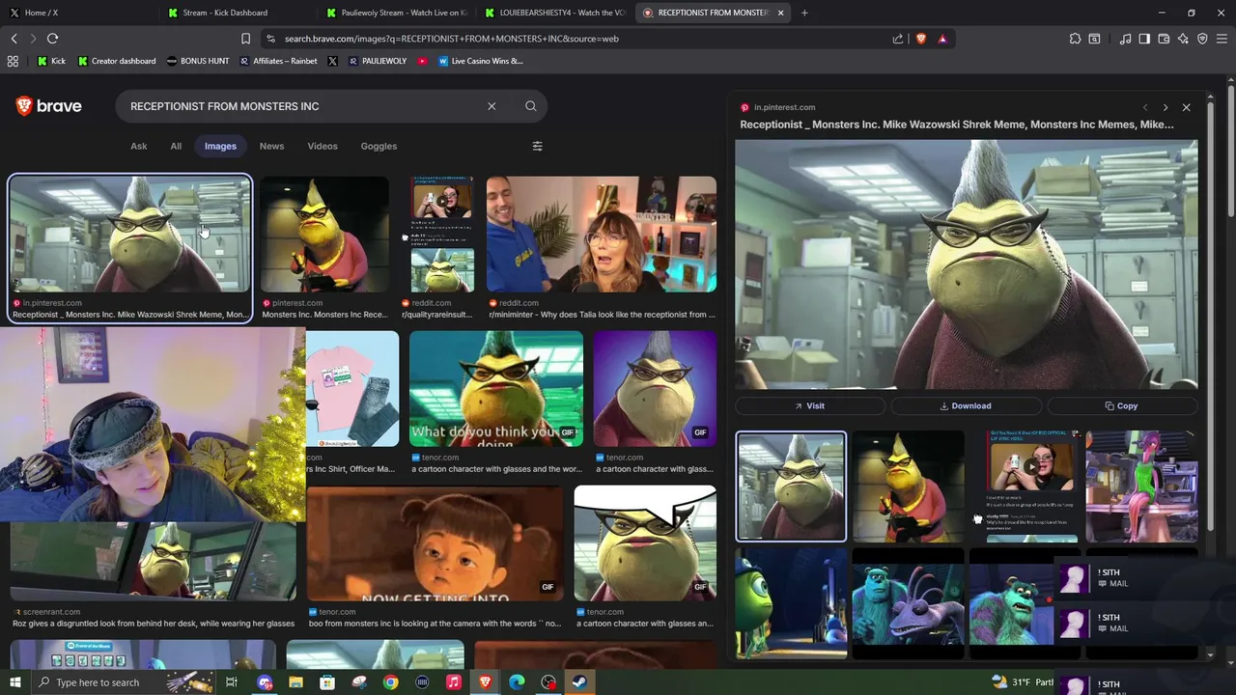Select the Goggles search tab
The width and height of the screenshot is (1236, 695).
click(x=379, y=146)
